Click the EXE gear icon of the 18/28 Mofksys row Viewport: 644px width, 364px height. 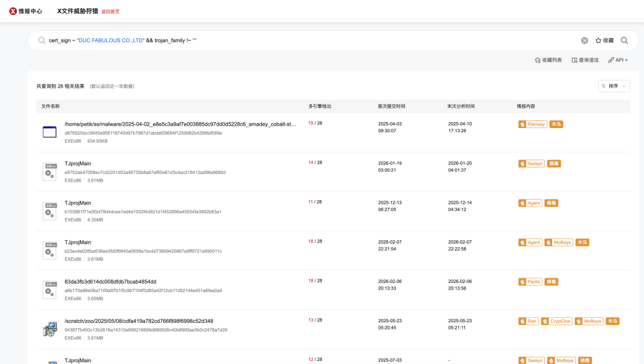coord(49,250)
